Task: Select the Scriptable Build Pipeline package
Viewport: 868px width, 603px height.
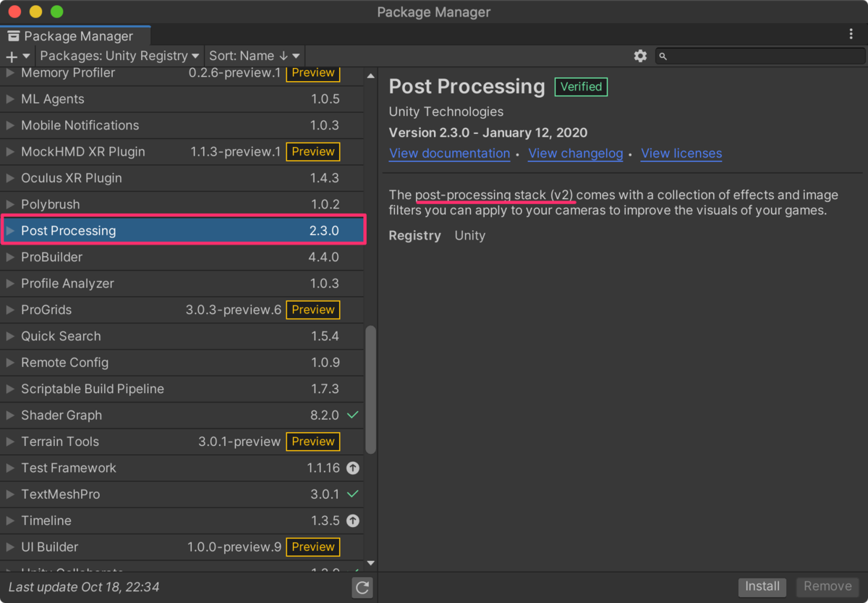Action: [182, 389]
